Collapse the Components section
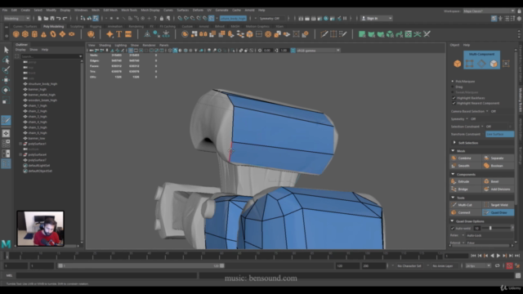523x294 pixels. tap(453, 174)
